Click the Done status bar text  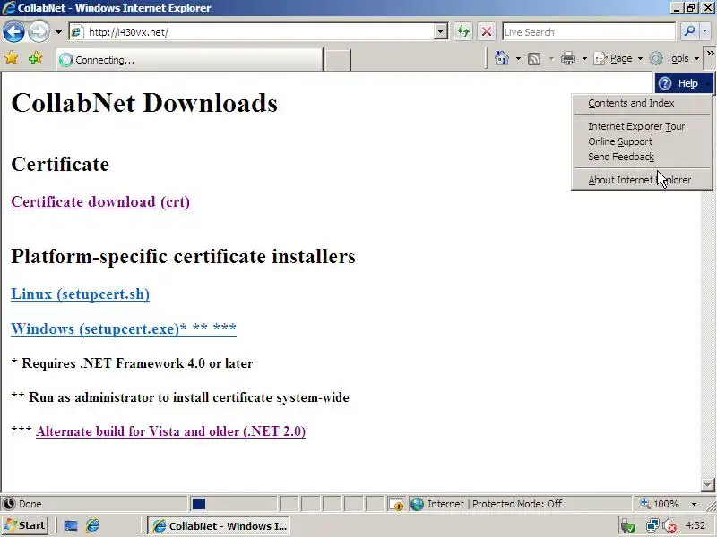(x=30, y=504)
